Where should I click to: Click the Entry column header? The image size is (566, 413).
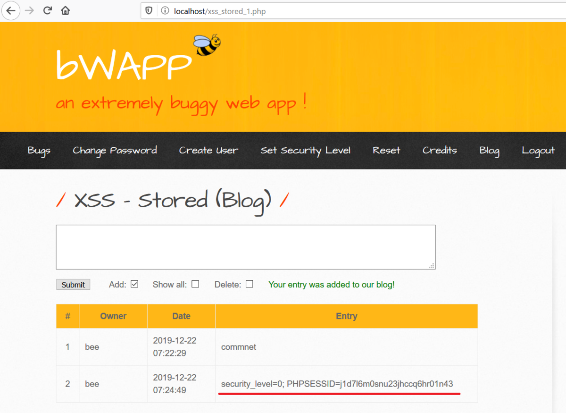click(347, 316)
